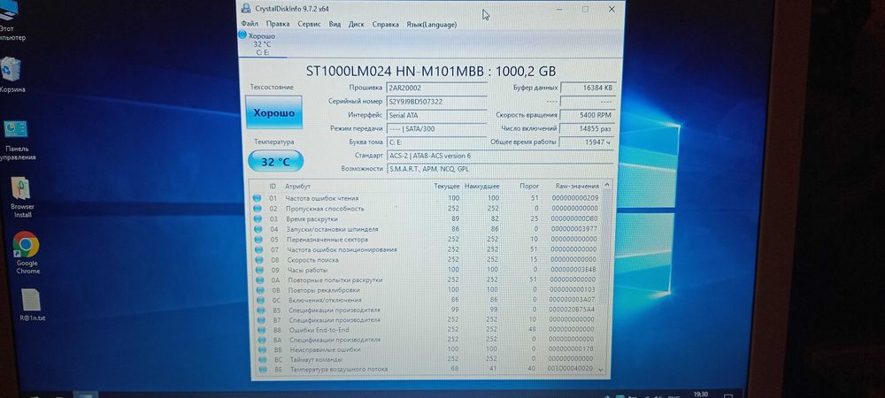Click the status icon of attribute B5
This screenshot has width=885, height=398.
[x=261, y=310]
